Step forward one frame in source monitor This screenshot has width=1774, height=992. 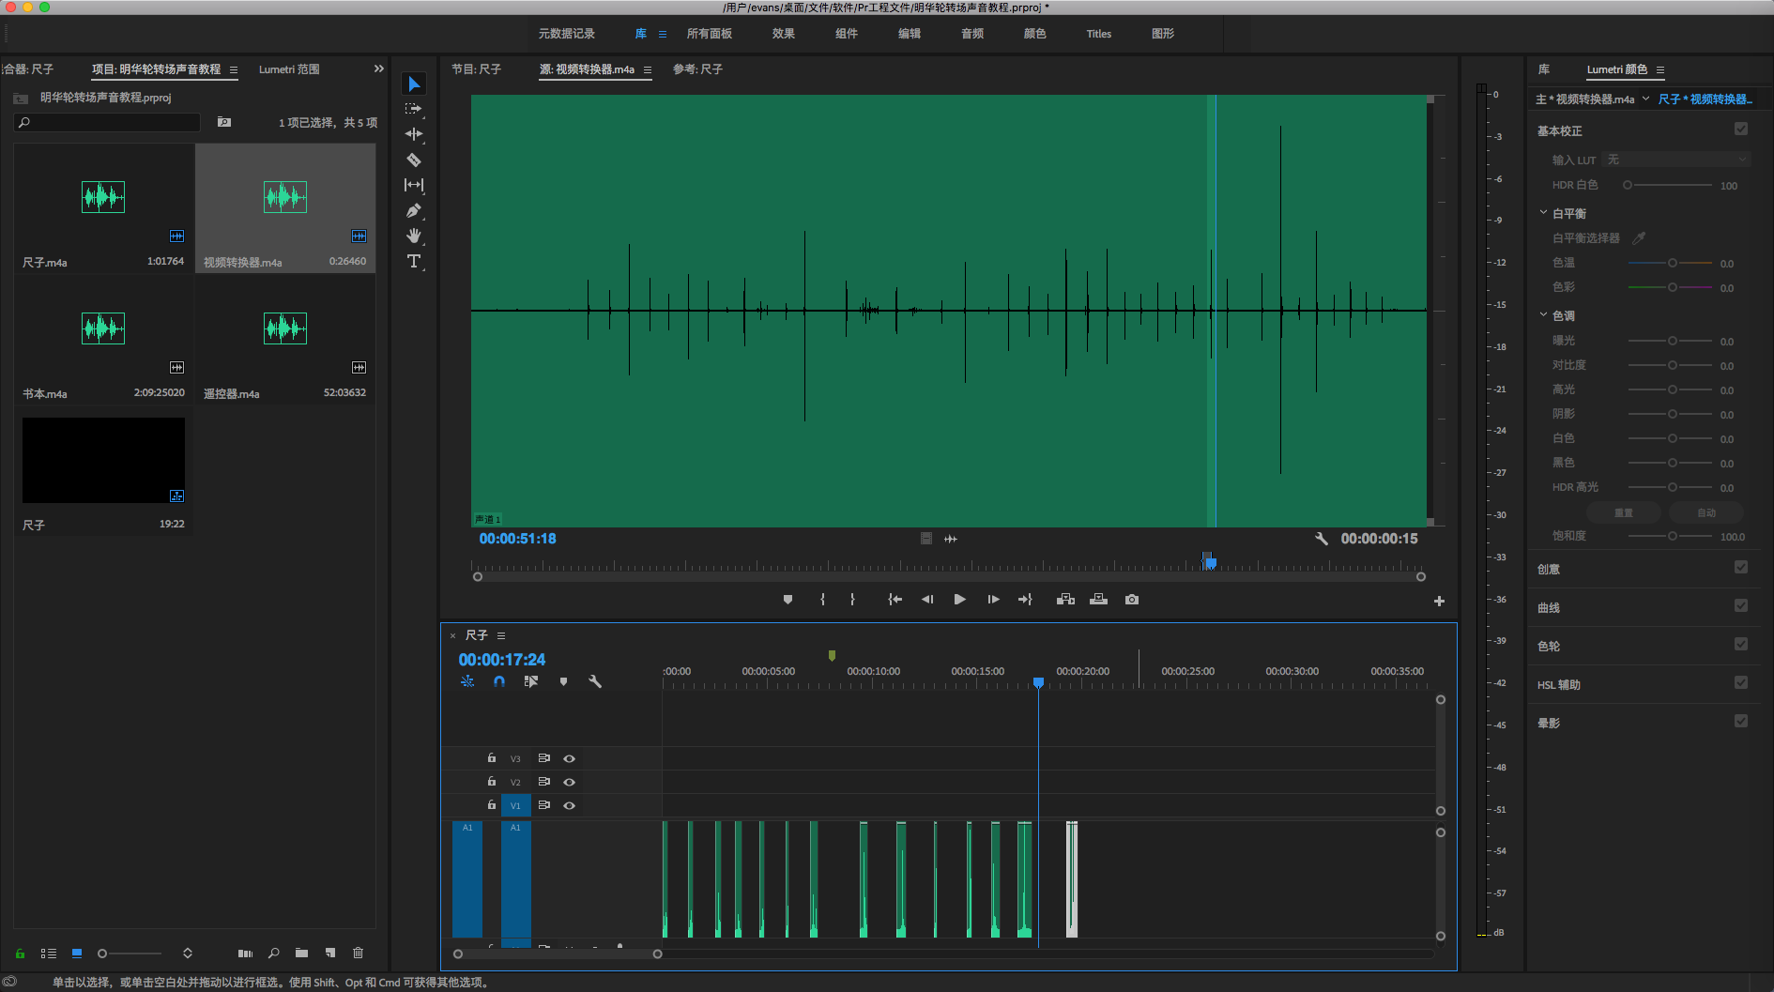click(993, 600)
